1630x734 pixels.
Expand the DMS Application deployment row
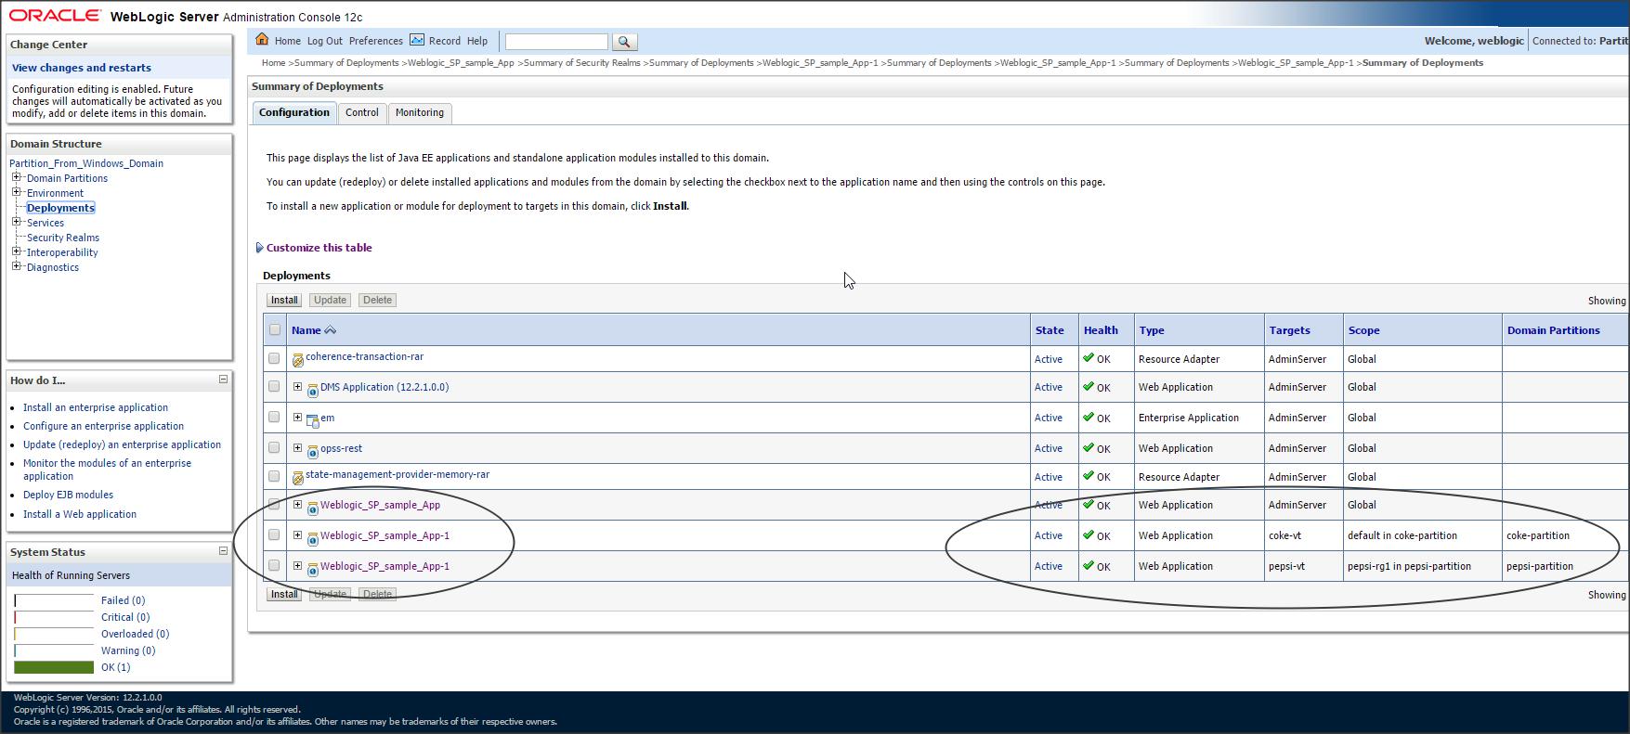[x=297, y=387]
